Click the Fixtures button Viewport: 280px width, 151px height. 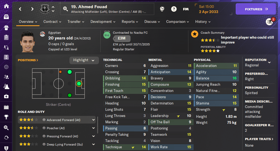click(256, 9)
